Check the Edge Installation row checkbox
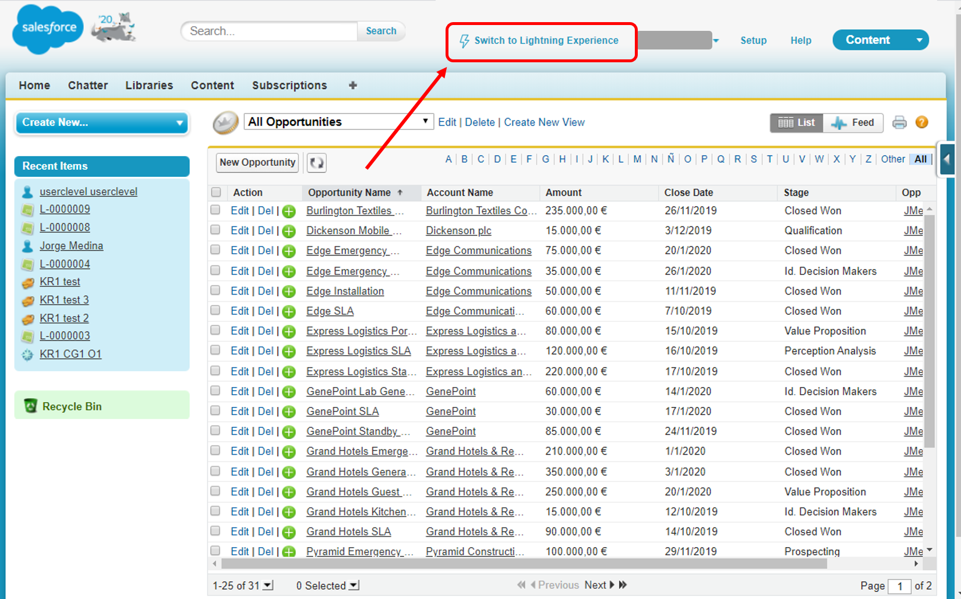 (x=215, y=290)
